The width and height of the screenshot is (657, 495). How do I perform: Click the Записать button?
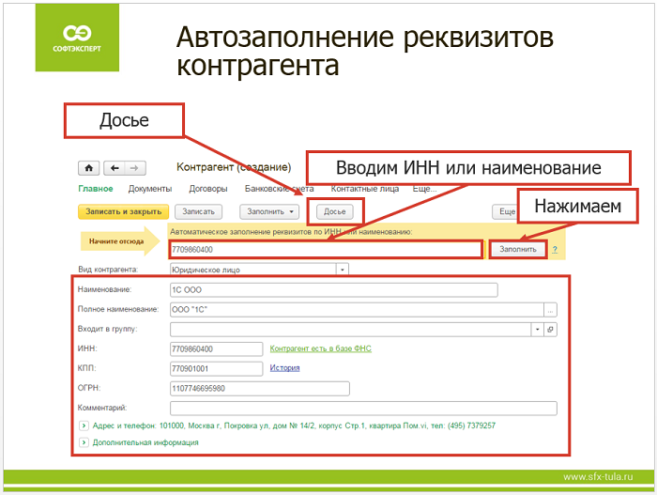[198, 212]
